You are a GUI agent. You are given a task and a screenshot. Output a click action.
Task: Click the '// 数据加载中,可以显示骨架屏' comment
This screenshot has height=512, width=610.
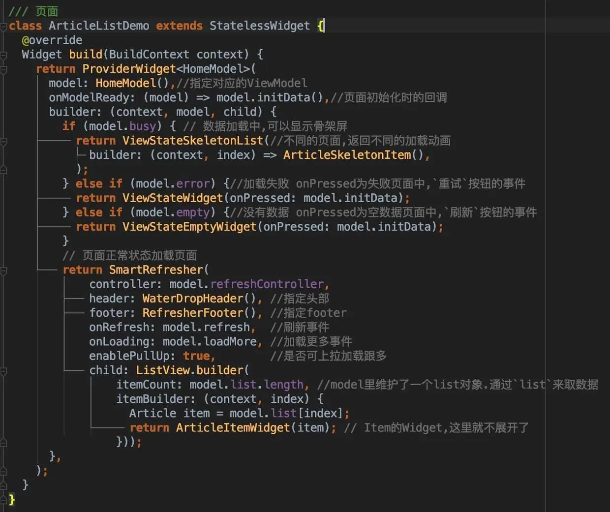265,126
